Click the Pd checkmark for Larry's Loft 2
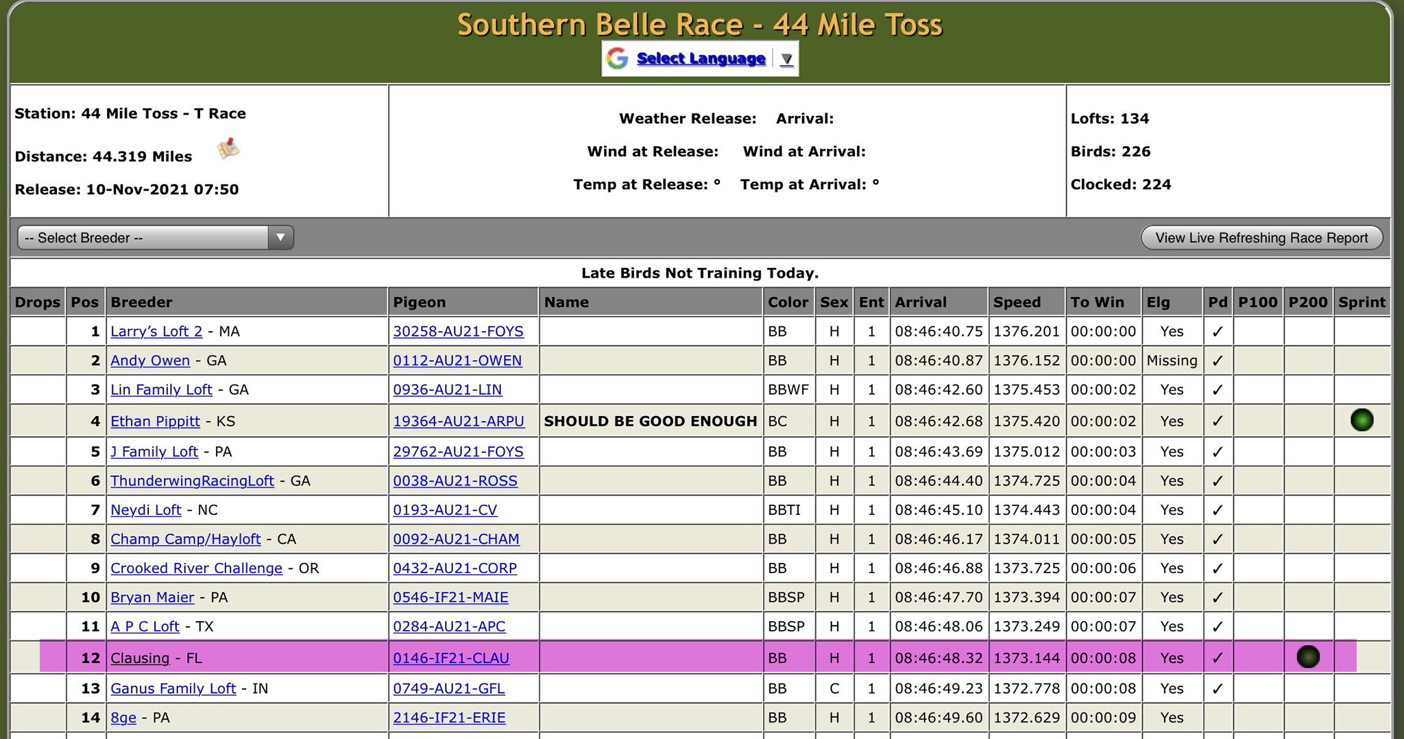1404x739 pixels. coord(1217,332)
